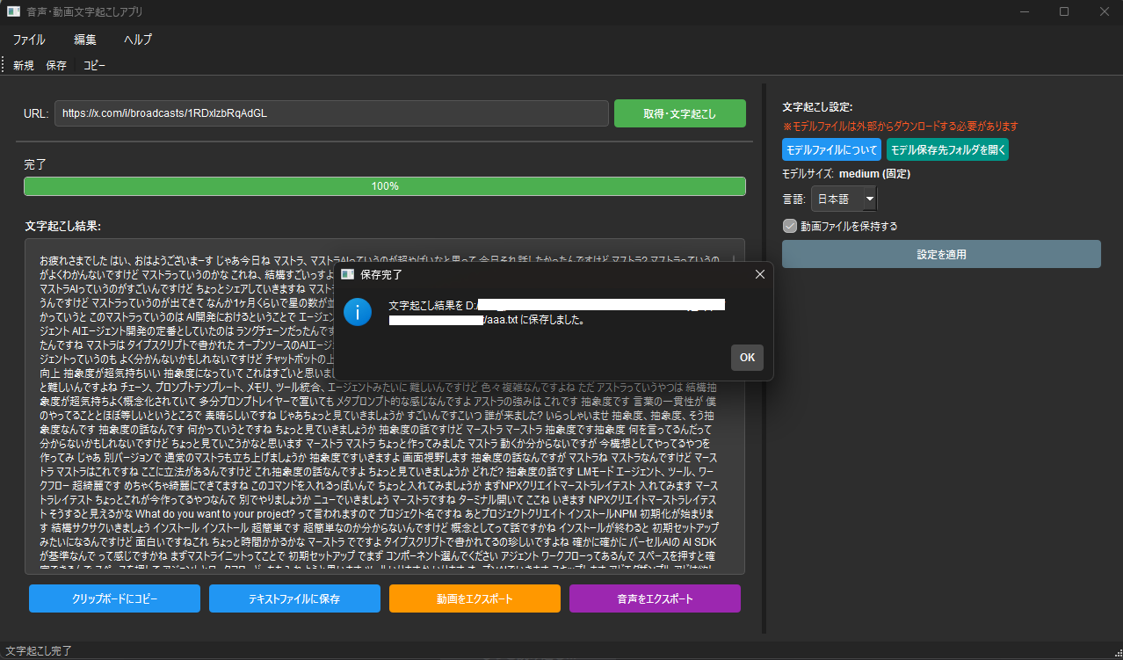
Task: Click the 100% progress bar
Action: (x=385, y=186)
